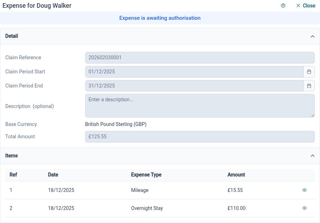Image resolution: width=320 pixels, height=223 pixels.
Task: Click the Total Amount label
Action: point(20,137)
